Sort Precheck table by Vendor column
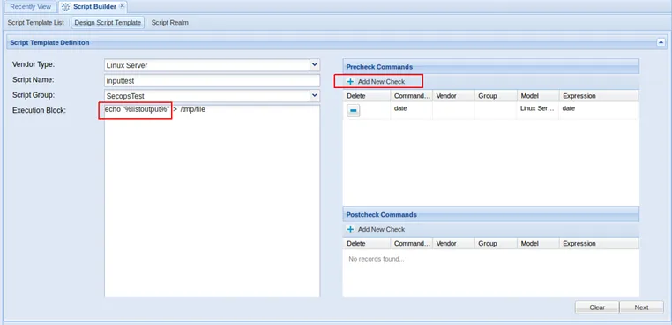The width and height of the screenshot is (672, 325). (453, 96)
